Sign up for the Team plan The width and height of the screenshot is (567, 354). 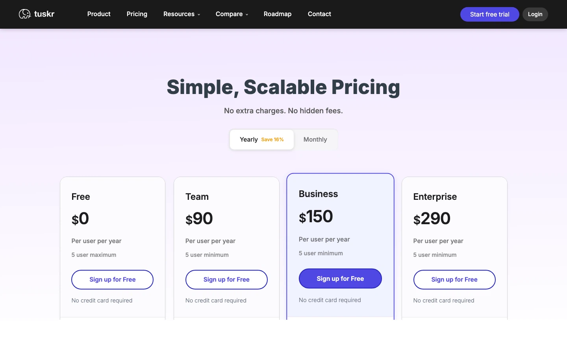pyautogui.click(x=226, y=280)
